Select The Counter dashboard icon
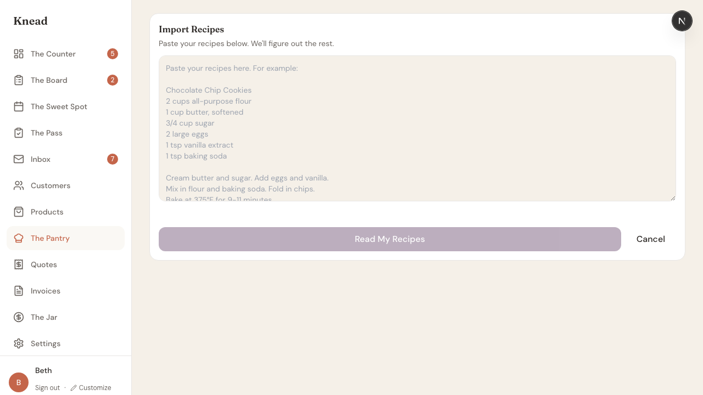The width and height of the screenshot is (703, 395). pos(19,54)
